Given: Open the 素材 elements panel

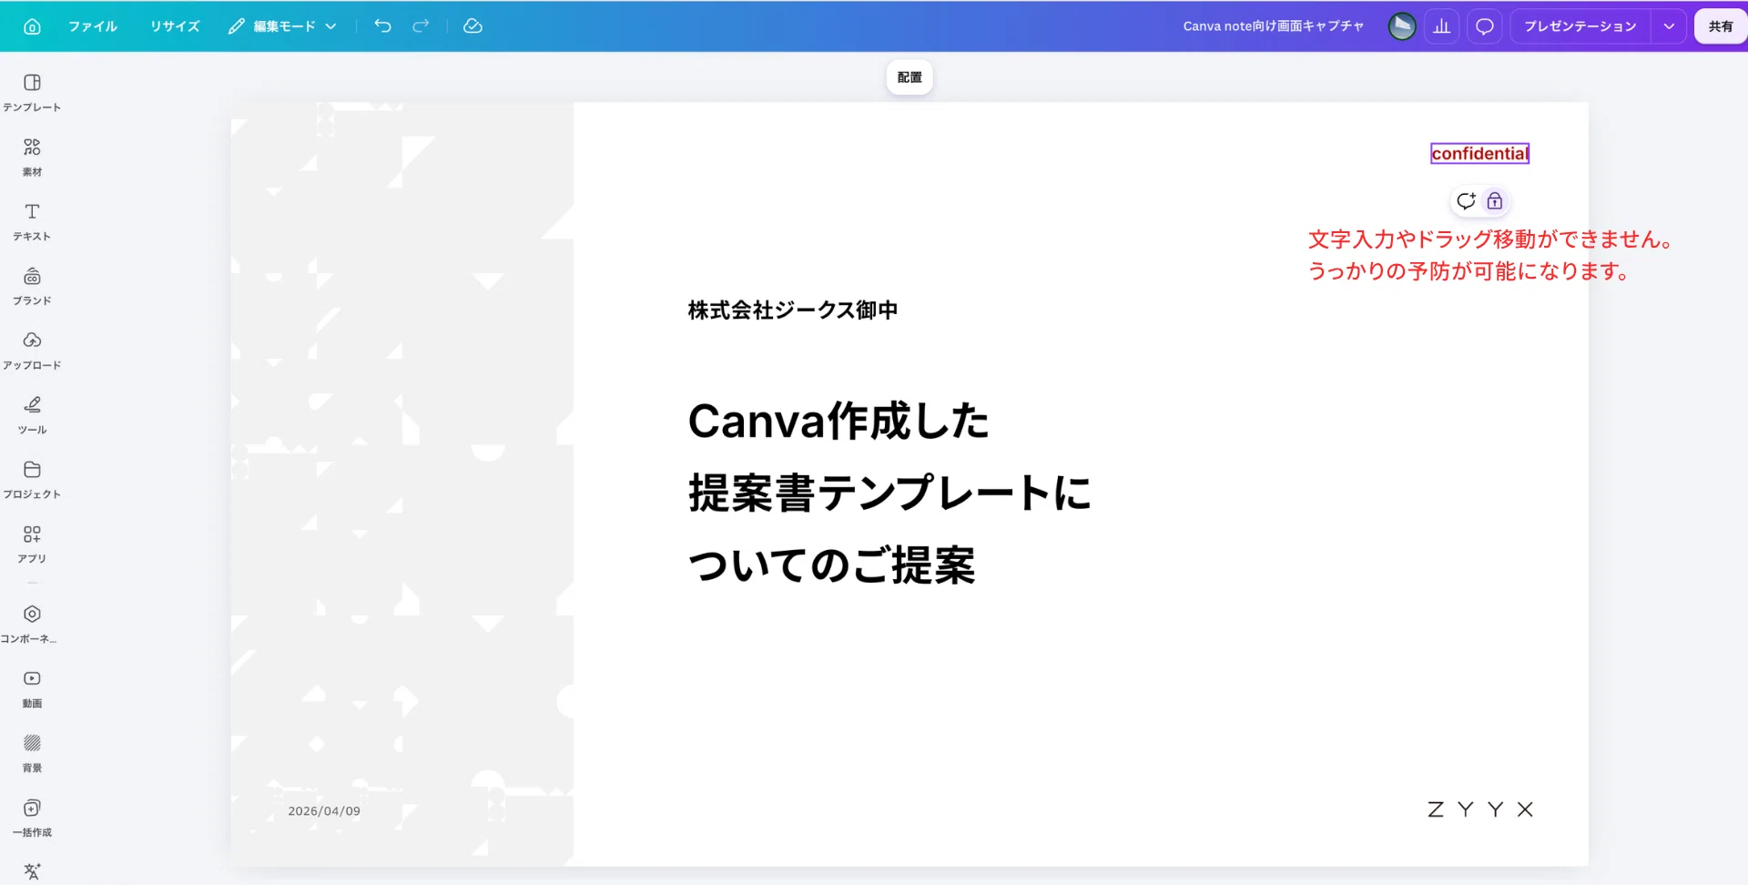Looking at the screenshot, I should click(32, 158).
